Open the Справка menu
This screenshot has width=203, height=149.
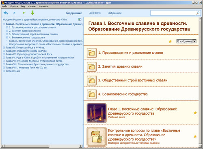click(43, 6)
